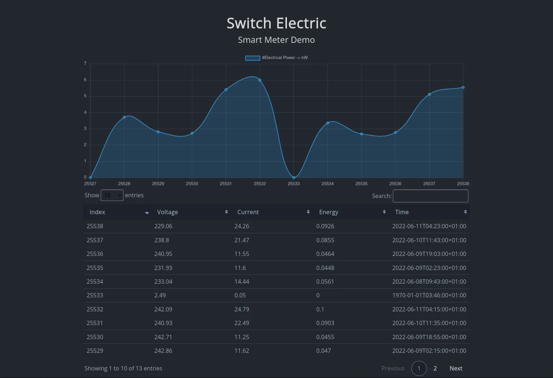Click the chart data point at 25527
Screen dimensions: 553x378
(x=90, y=177)
